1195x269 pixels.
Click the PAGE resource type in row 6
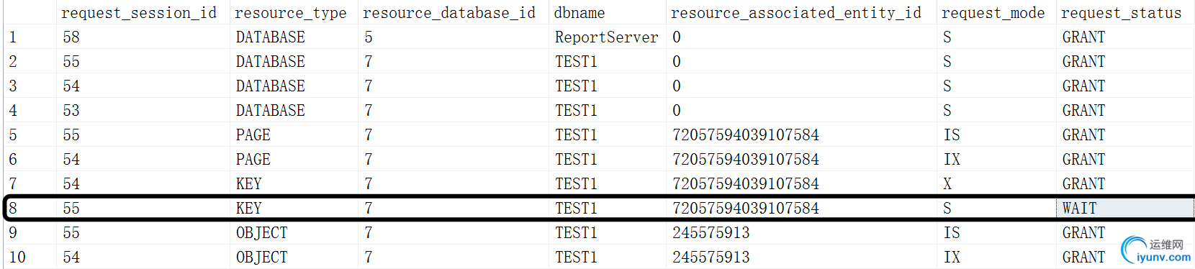pyautogui.click(x=294, y=159)
